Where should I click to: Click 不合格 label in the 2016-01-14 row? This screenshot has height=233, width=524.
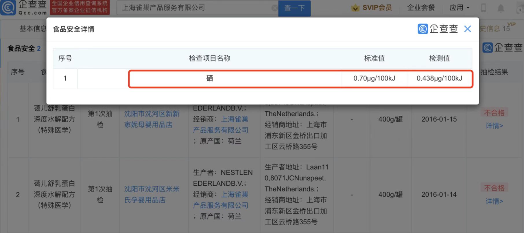[494, 188]
